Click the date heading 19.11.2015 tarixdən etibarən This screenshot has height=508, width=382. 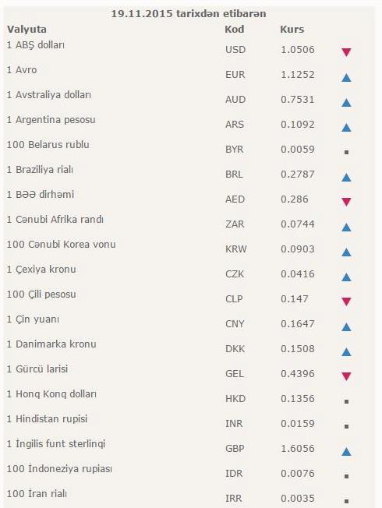tap(189, 13)
